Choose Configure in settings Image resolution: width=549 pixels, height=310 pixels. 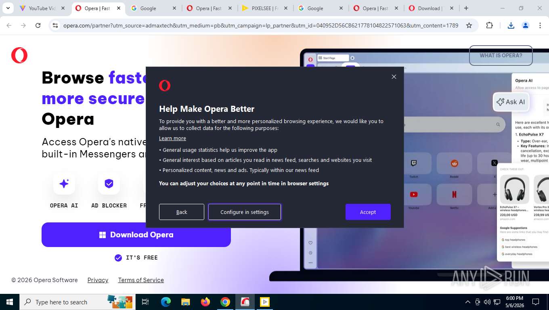pyautogui.click(x=245, y=212)
